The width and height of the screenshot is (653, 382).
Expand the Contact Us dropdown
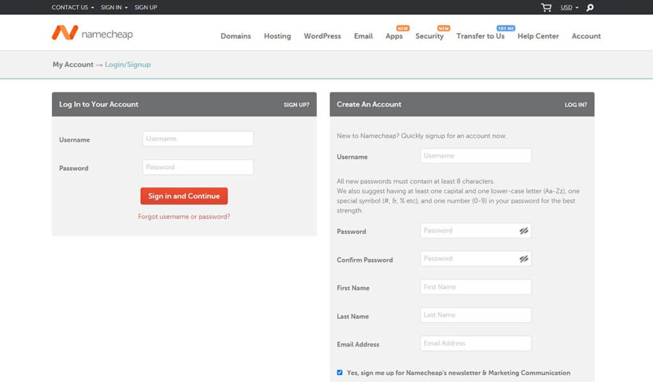[73, 8]
